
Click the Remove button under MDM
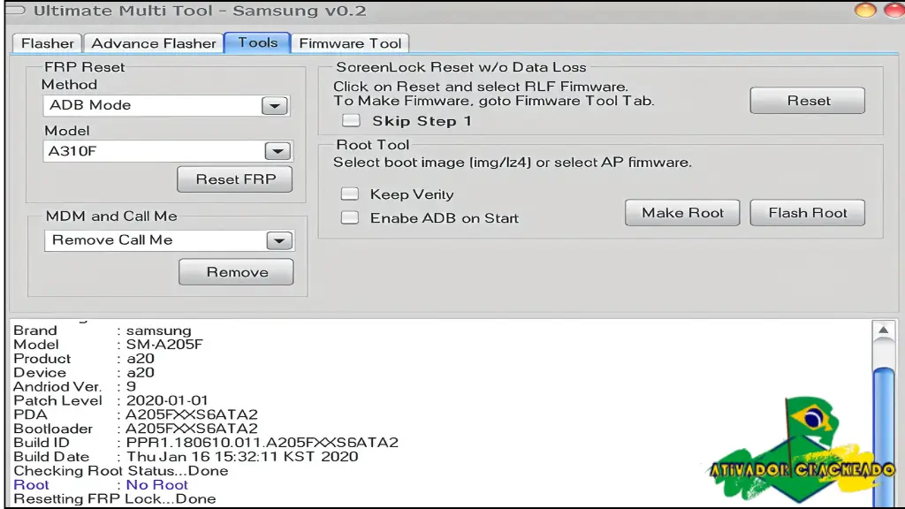pyautogui.click(x=237, y=272)
